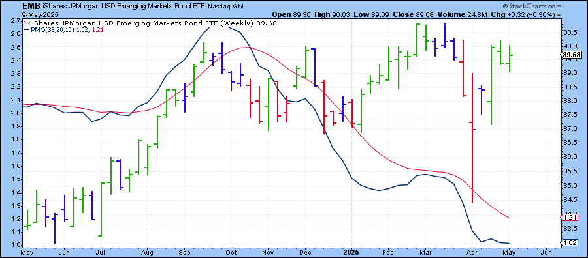Click the 2.5 left axis value
Viewport: 588px width, 258px height.
(x=16, y=48)
